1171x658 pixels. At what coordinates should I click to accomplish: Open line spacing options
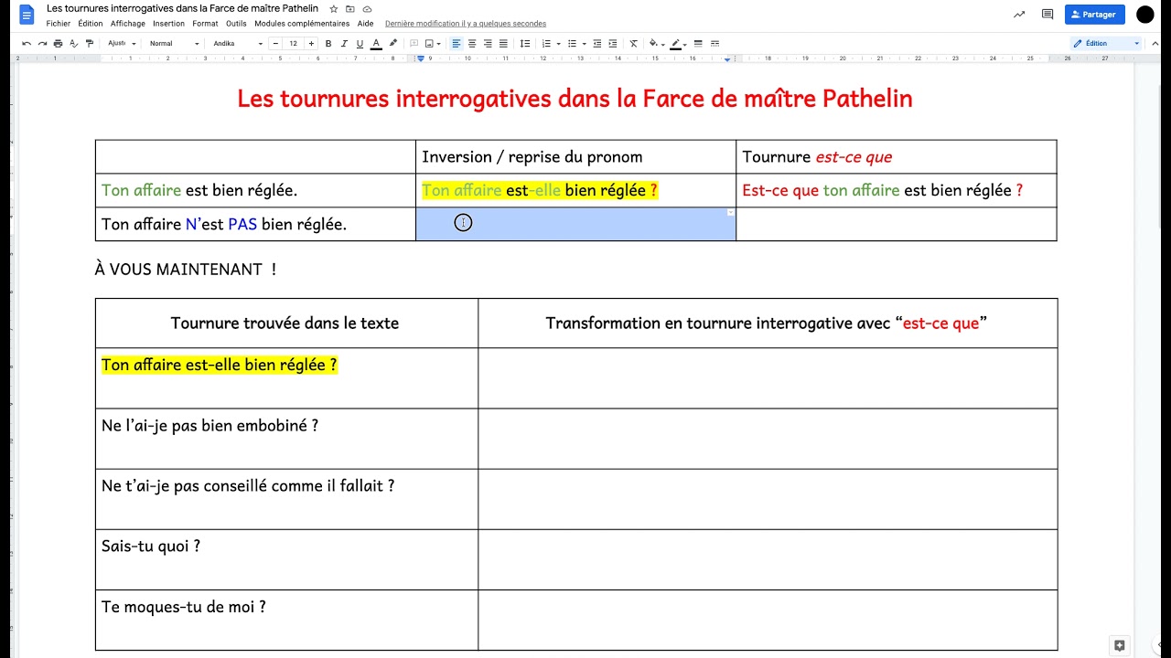pos(525,43)
